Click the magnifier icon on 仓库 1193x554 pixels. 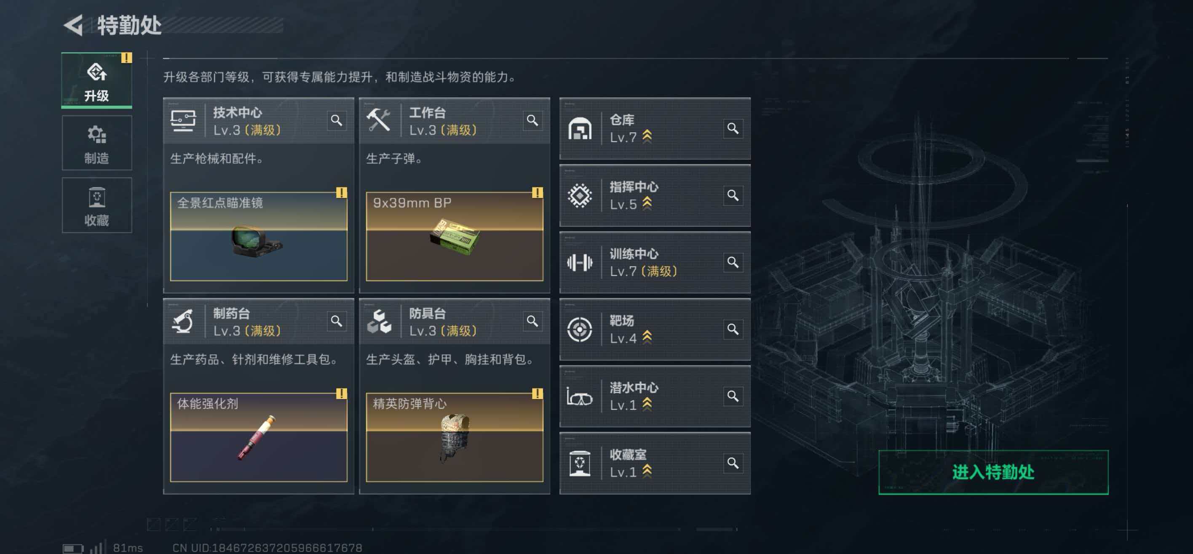coord(733,128)
